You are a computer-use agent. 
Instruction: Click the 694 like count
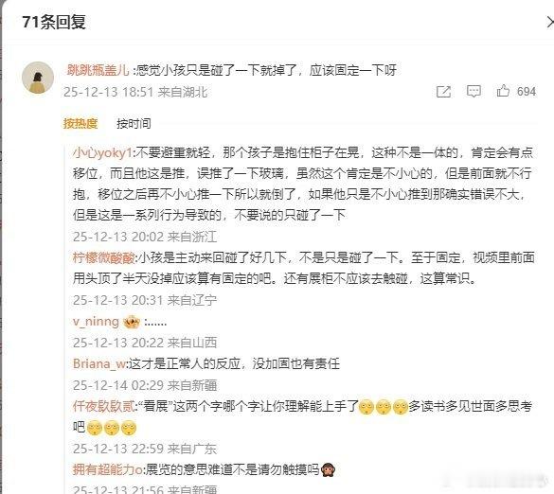(x=527, y=92)
